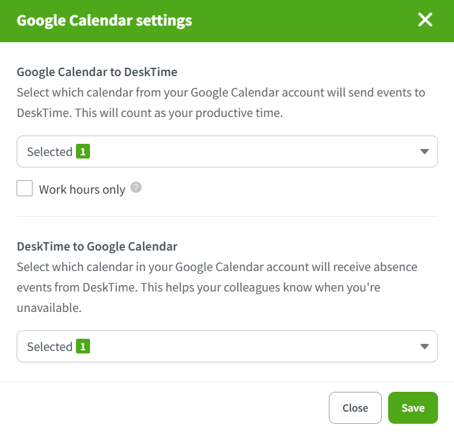Viewport: 454px width, 434px height.
Task: Click the arrow of the absence calendar dropdown
Action: 425,346
